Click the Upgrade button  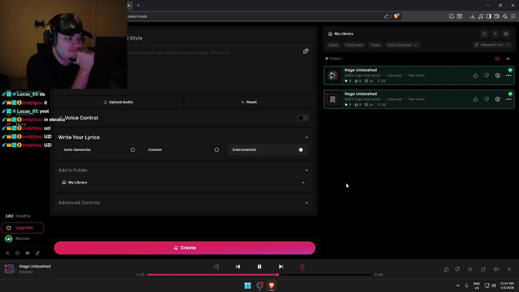[x=23, y=228]
